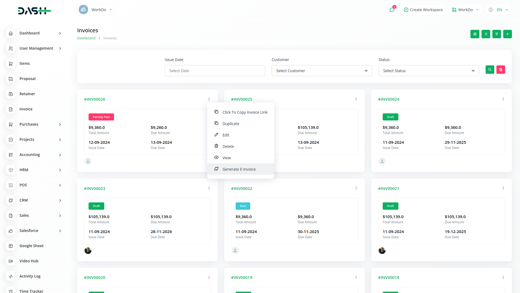Select Duplicate in the context menu

(x=231, y=124)
